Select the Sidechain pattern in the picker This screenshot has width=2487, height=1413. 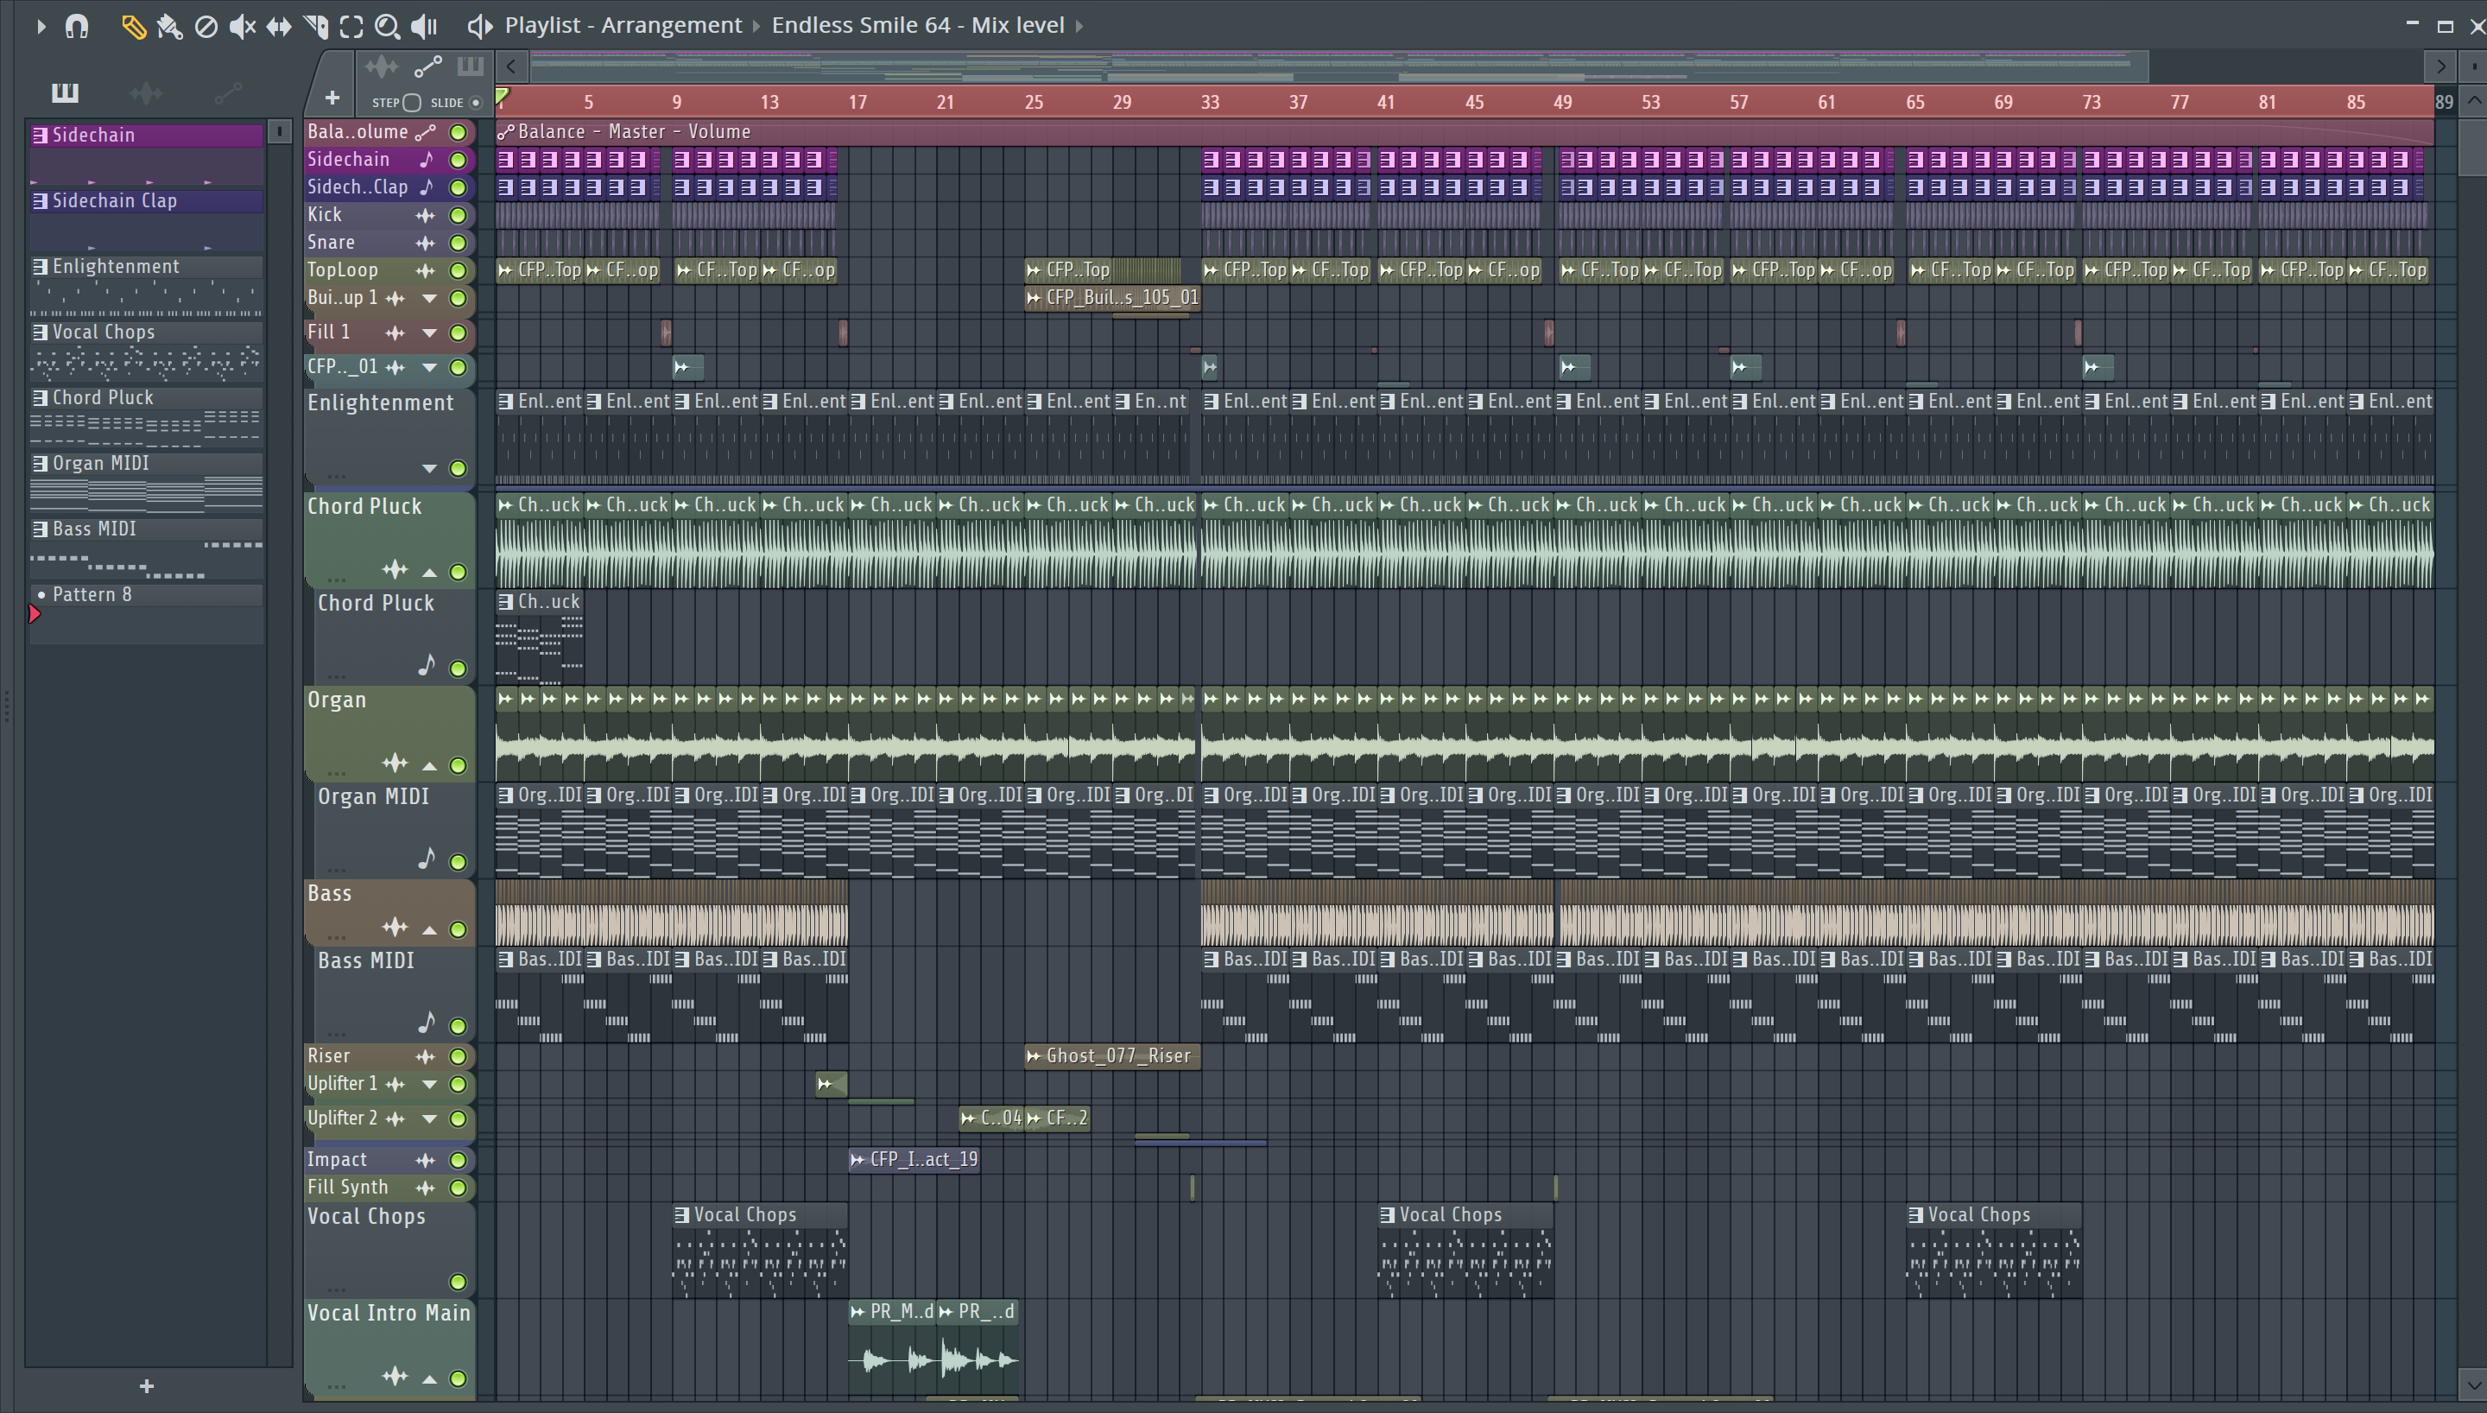[147, 135]
